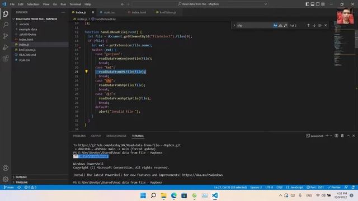This screenshot has width=358, height=201.
Task: Open the Extensions view
Action: [6, 59]
